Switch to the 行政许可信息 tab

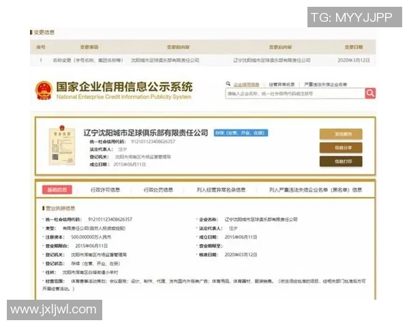click(105, 190)
